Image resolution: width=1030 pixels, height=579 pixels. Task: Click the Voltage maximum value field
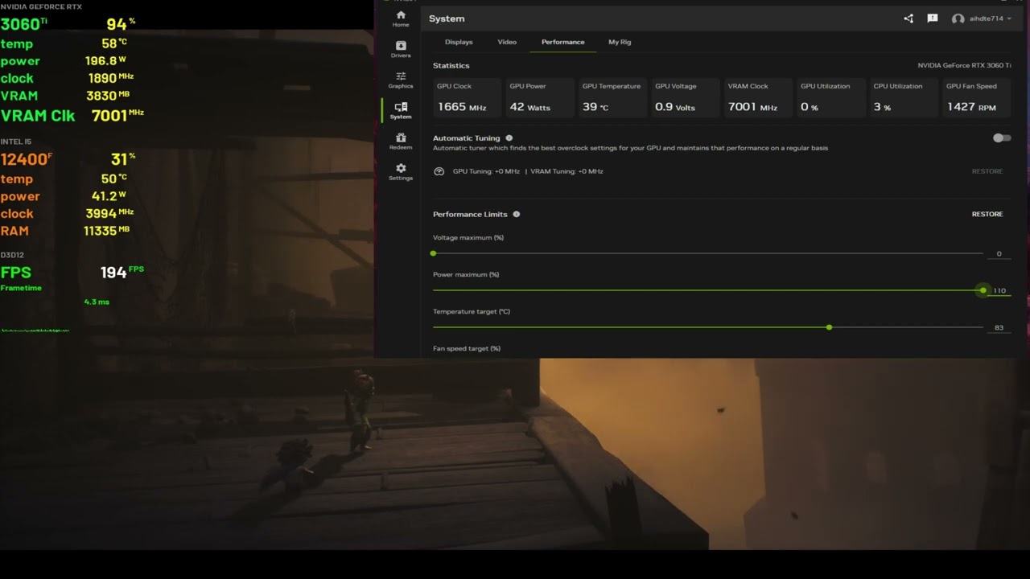[999, 254]
